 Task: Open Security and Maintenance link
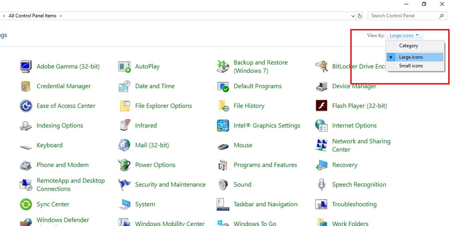click(x=170, y=185)
